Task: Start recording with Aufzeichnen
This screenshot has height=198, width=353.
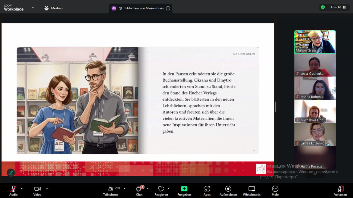Action: click(228, 191)
